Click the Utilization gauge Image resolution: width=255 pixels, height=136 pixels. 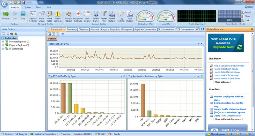[145, 16]
